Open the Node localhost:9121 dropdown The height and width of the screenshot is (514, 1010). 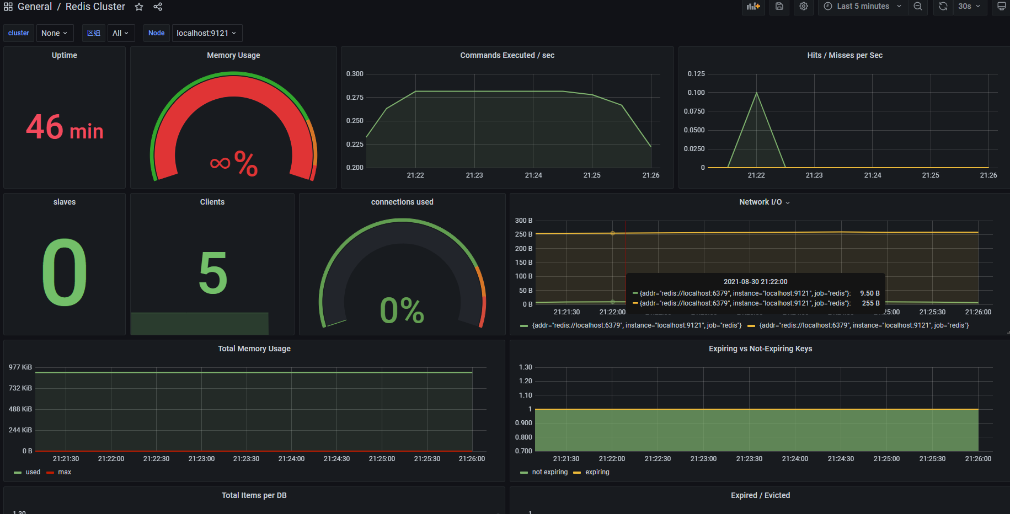pyautogui.click(x=207, y=33)
